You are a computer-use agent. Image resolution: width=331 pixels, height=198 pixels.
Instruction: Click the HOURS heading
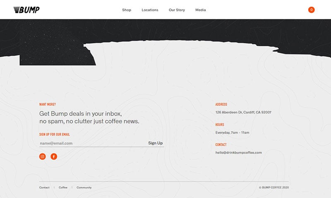[220, 125]
